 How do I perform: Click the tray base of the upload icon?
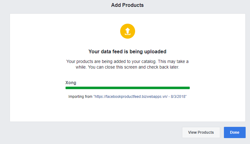point(128,34)
